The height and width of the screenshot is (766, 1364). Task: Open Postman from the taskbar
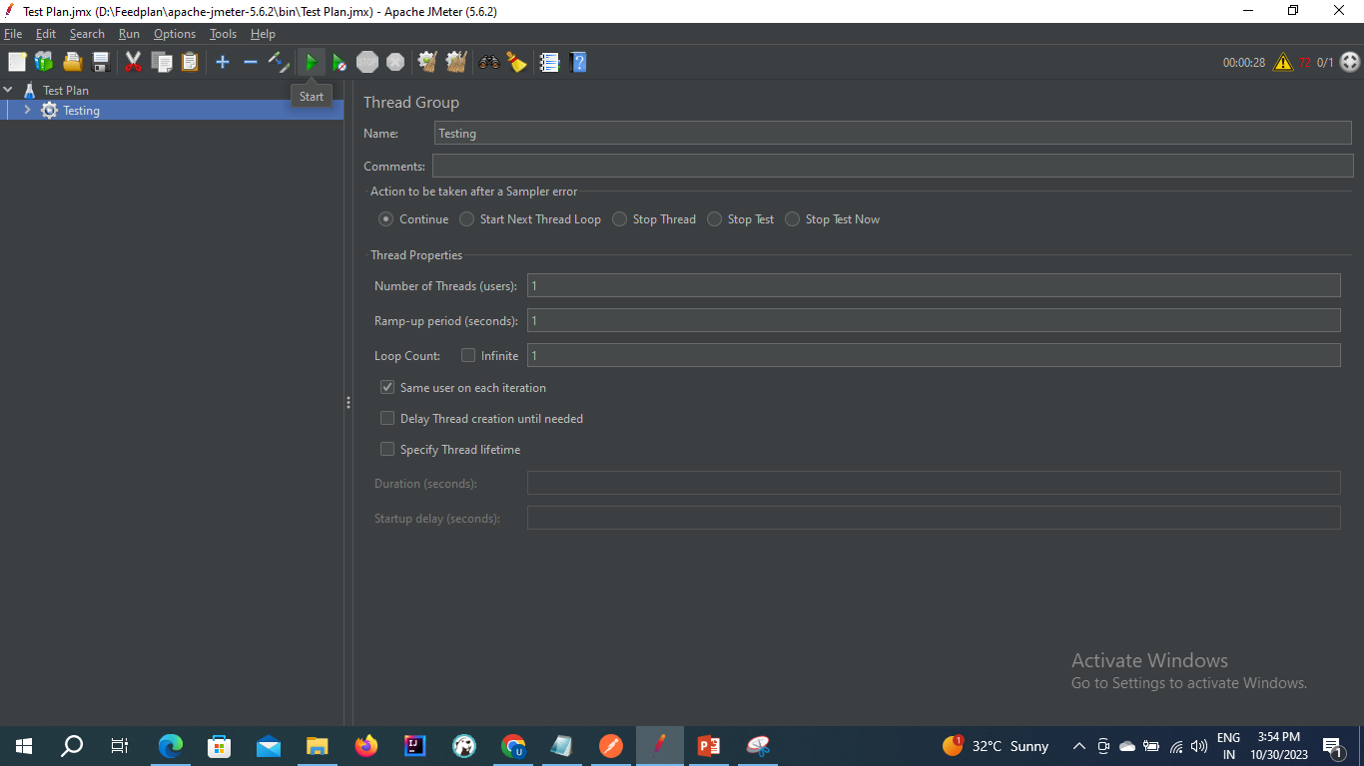click(611, 746)
